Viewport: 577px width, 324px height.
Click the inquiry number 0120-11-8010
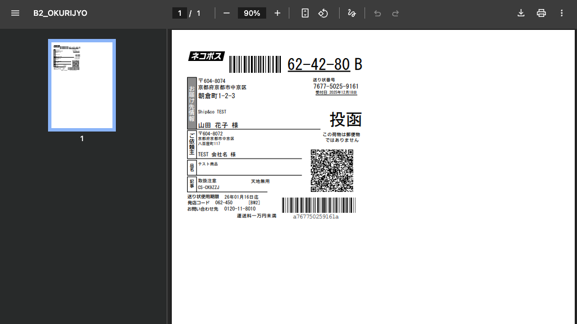[240, 209]
